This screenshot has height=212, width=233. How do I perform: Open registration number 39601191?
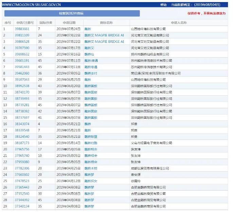[22, 61]
